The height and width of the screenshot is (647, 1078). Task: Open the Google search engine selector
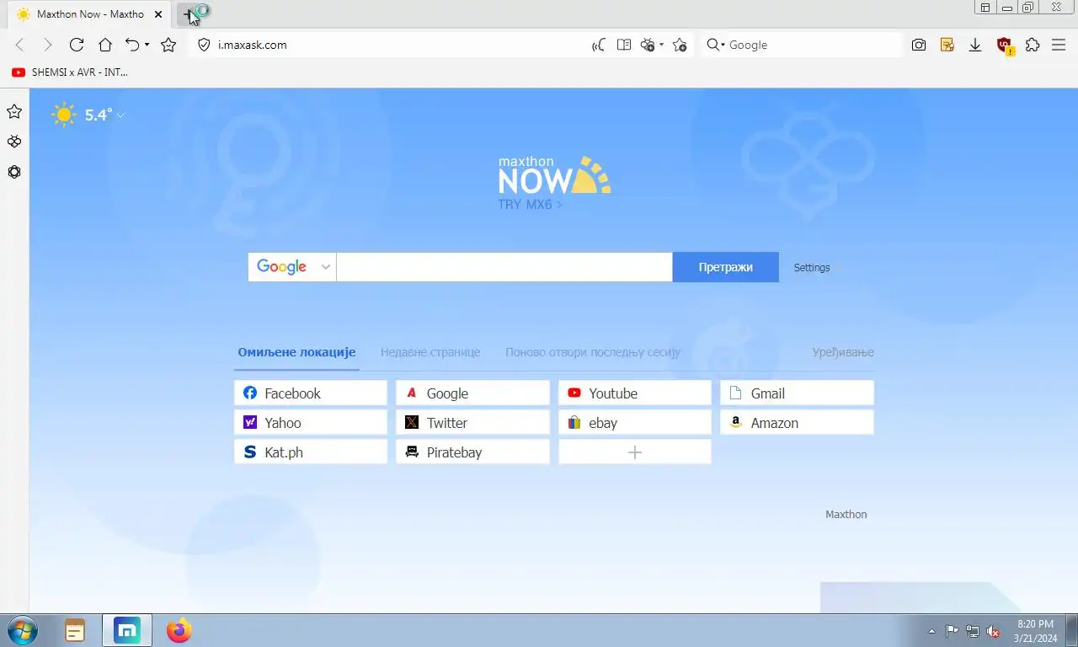[292, 267]
